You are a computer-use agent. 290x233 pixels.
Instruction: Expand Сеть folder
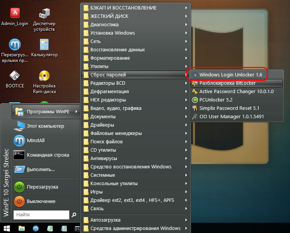[x=136, y=41]
